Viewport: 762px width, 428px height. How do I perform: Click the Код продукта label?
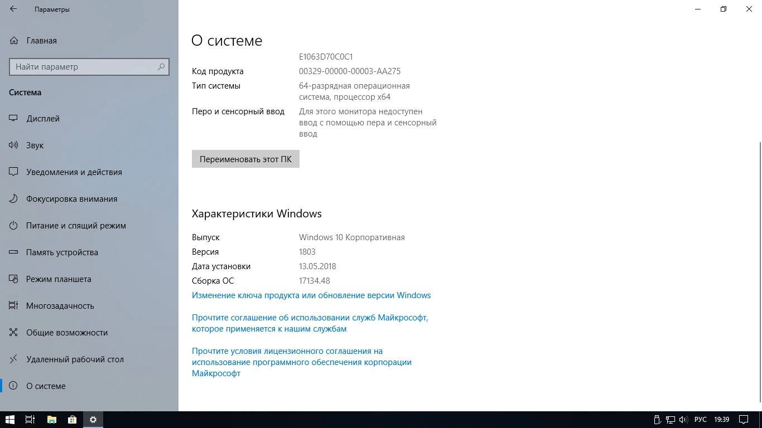218,71
